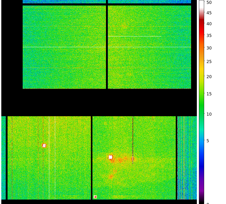Pick the green band of the colorbar near 10
The height and width of the screenshot is (204, 226).
click(201, 114)
